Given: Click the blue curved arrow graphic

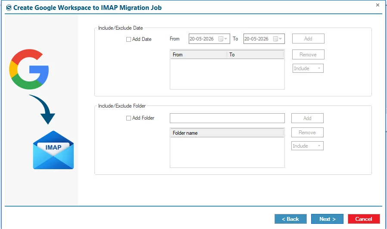Looking at the screenshot, I should (42, 109).
